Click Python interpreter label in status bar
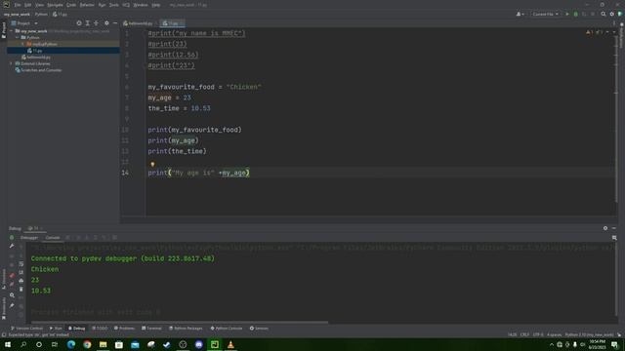Screen dimensions: 625x351 click(x=589, y=334)
